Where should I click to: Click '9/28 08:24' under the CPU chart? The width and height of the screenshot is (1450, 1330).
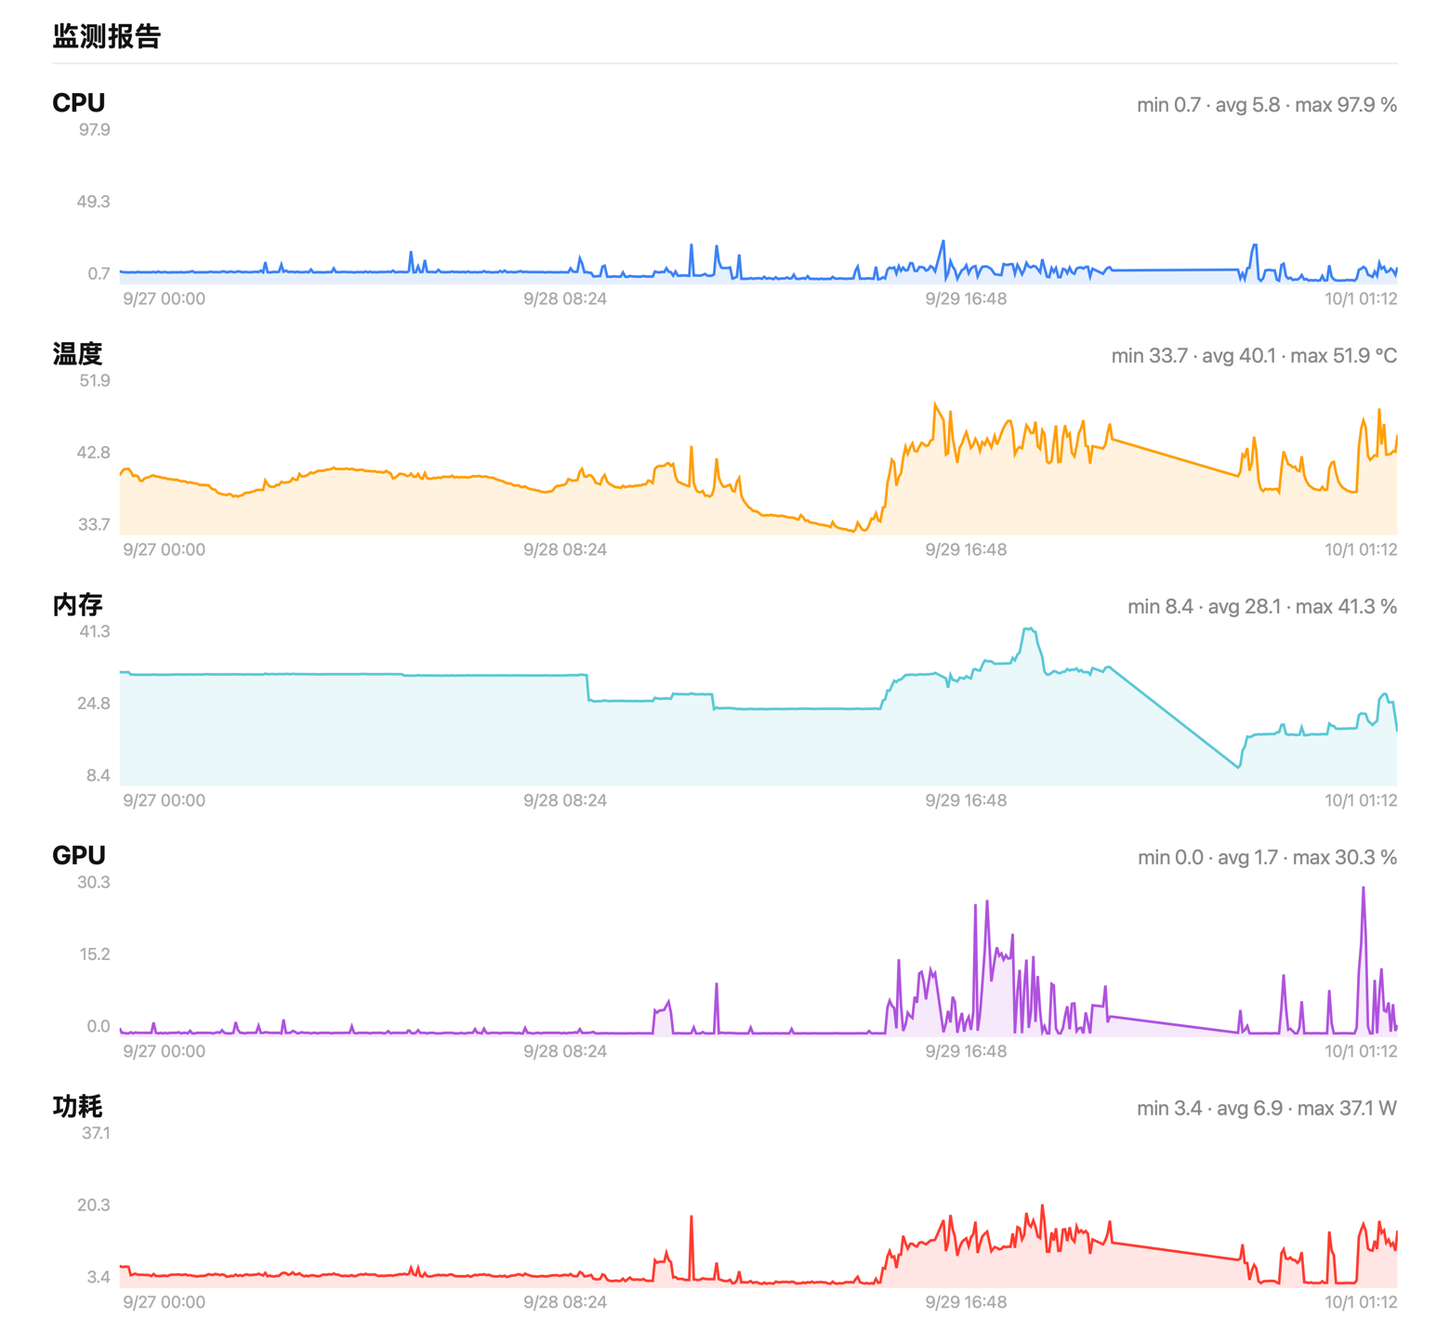[565, 299]
